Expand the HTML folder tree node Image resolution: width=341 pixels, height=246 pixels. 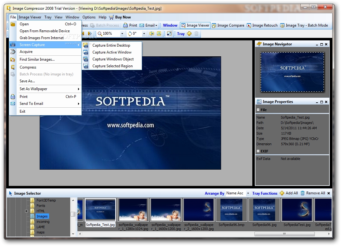coord(26,211)
